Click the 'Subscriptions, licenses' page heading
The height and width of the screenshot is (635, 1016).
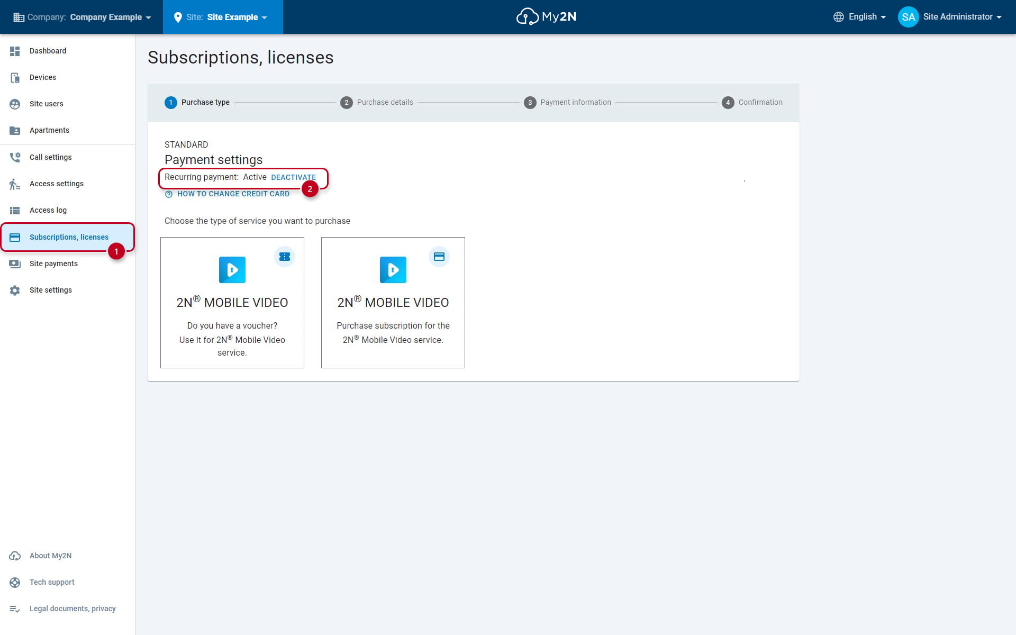[x=241, y=57]
